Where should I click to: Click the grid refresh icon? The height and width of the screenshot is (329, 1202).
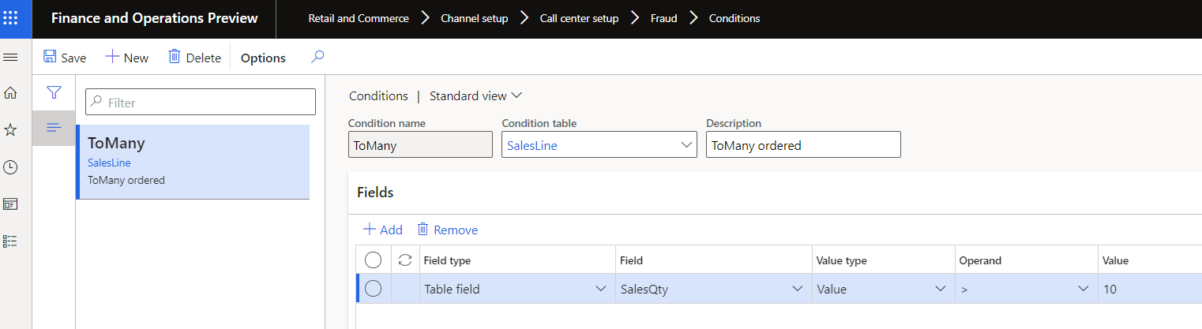(x=405, y=260)
